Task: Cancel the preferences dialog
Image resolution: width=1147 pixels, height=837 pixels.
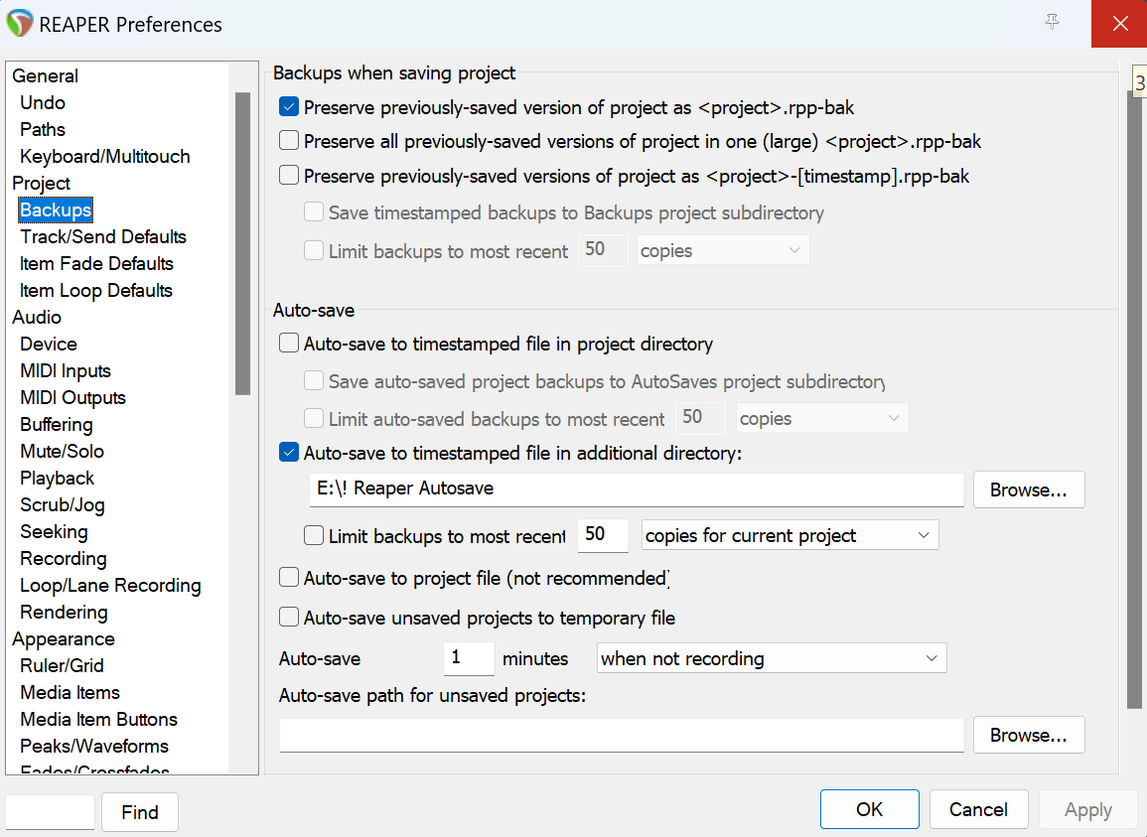Action: pos(978,809)
